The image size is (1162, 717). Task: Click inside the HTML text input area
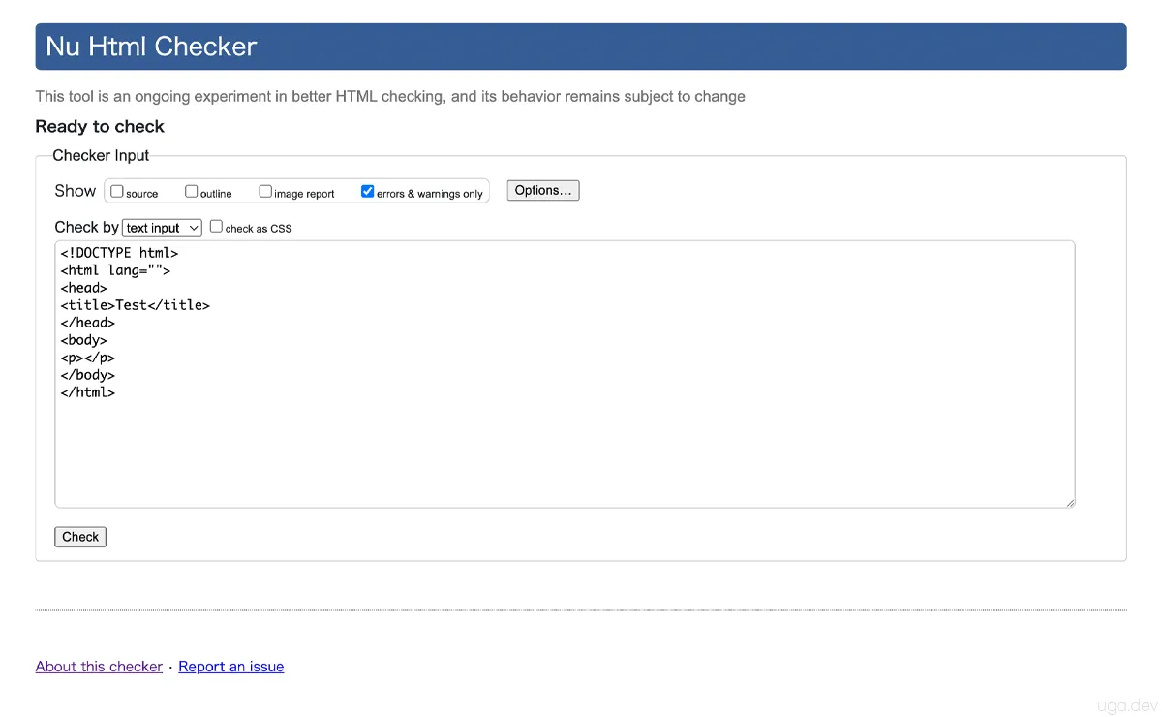565,374
